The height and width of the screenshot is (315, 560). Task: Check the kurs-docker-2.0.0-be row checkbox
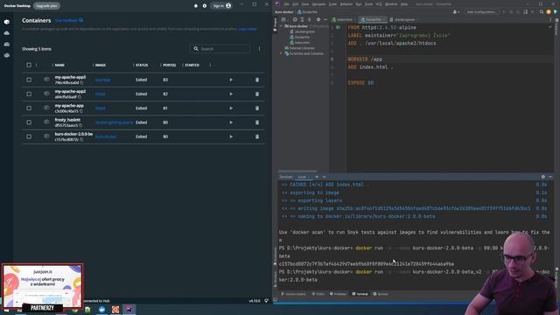(x=29, y=136)
